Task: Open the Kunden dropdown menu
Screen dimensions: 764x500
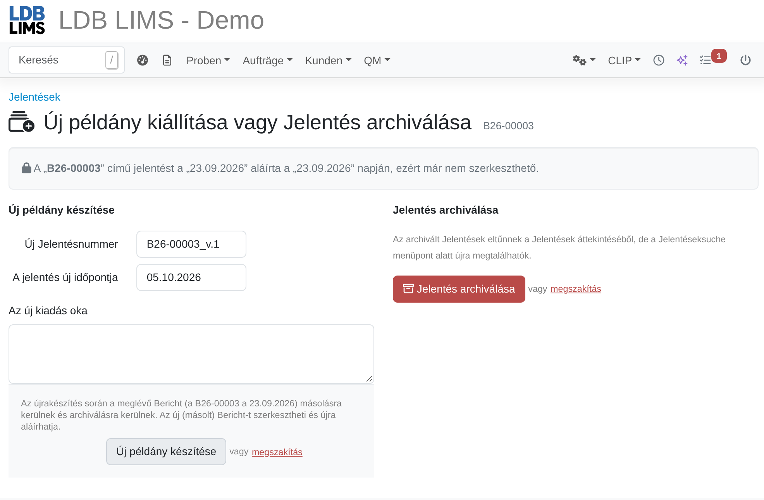Action: 328,60
